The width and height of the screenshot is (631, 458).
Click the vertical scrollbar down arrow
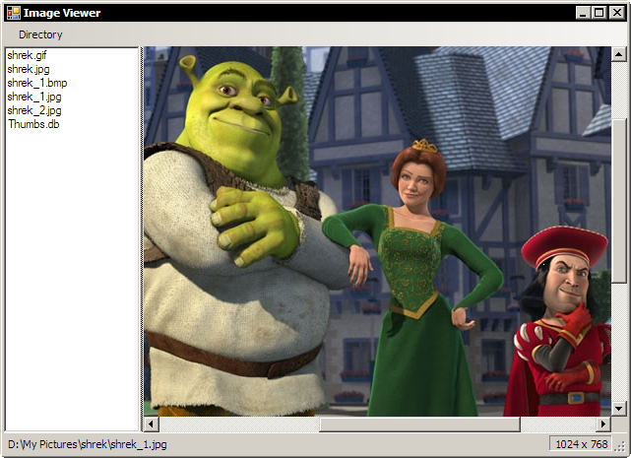coord(618,409)
